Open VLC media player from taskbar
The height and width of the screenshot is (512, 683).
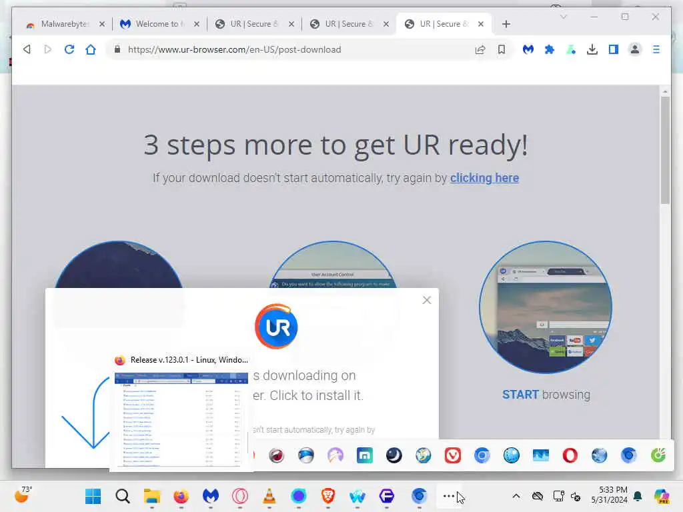tap(269, 496)
